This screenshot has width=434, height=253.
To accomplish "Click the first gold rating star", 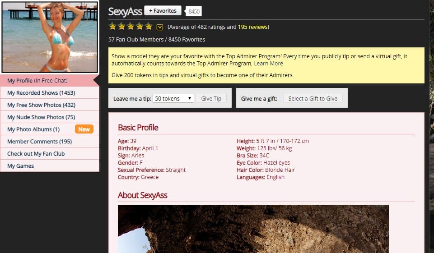I will (x=112, y=27).
